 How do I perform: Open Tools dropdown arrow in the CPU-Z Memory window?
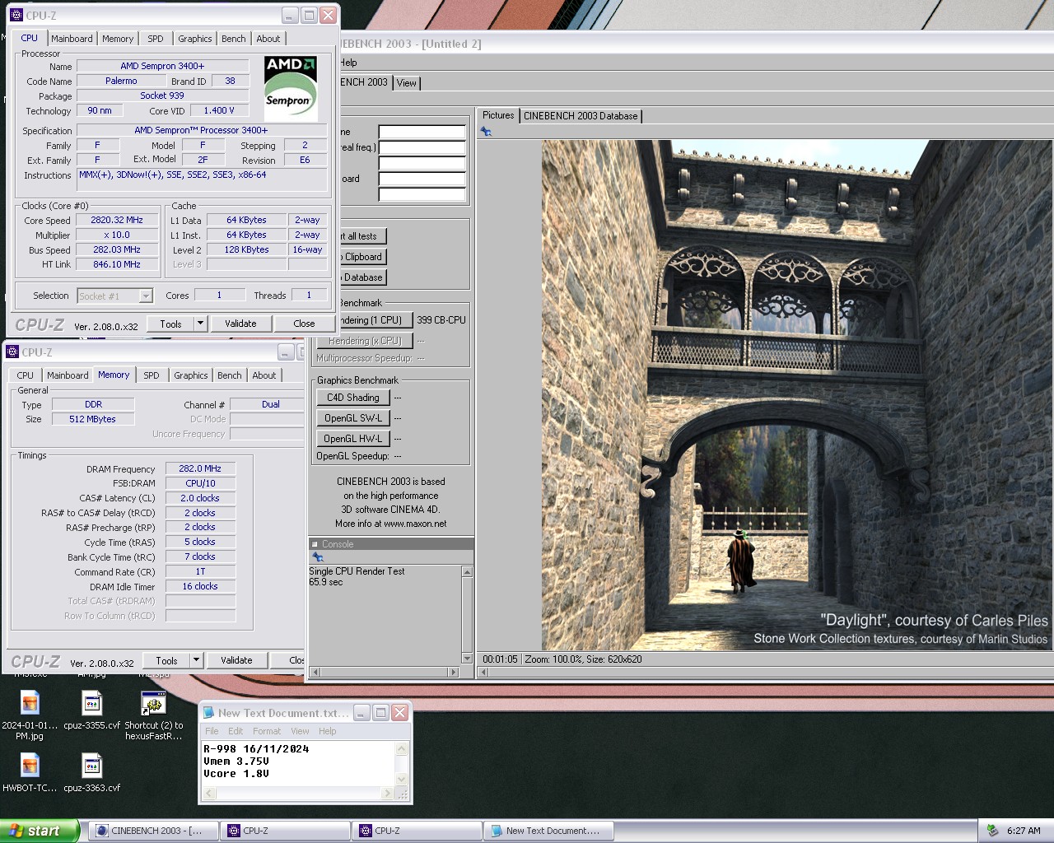coord(196,660)
